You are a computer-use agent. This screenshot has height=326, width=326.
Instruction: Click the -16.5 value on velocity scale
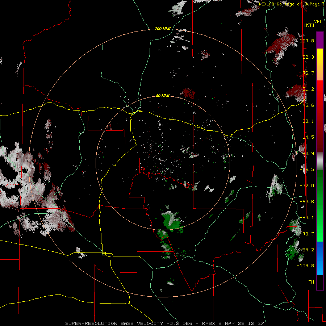[307, 170]
